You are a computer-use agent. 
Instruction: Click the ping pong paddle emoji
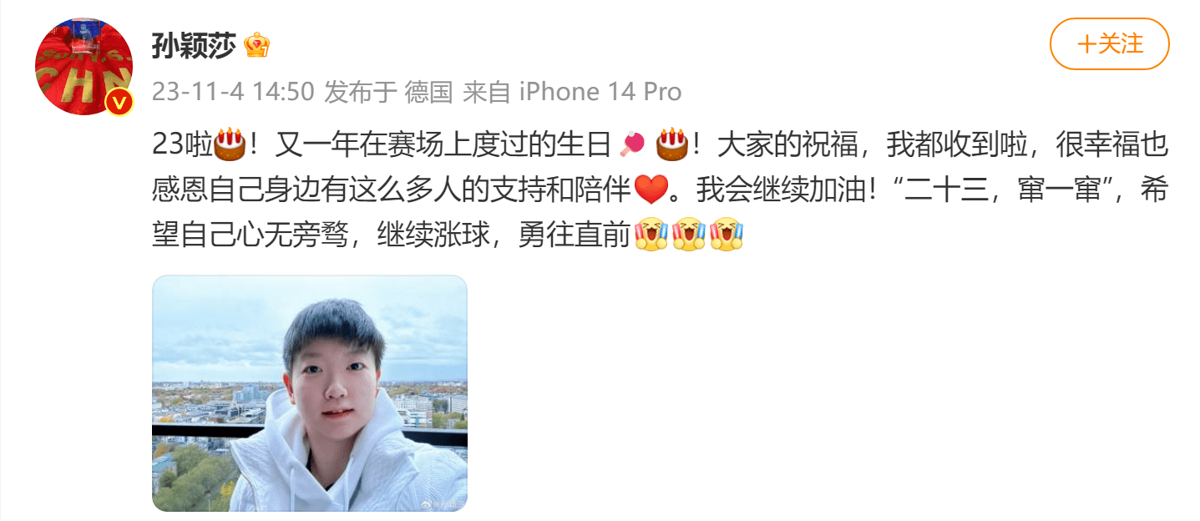[632, 144]
